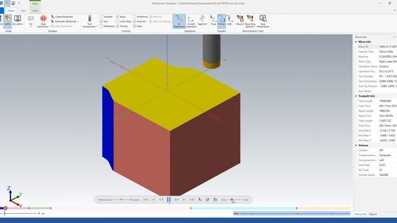Screen dimensions: 397x223
Task: Click the Performance–Precision slider handle
Action: point(121,199)
